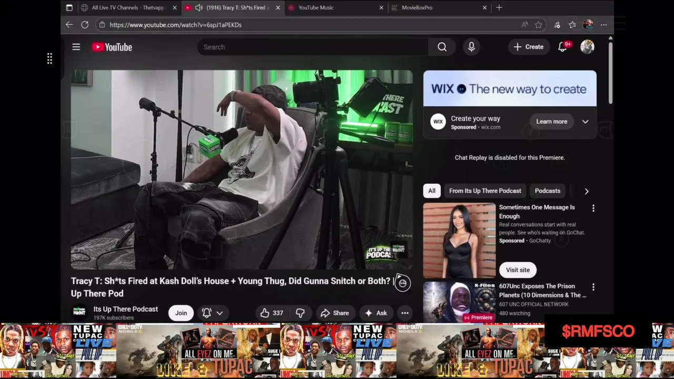The image size is (674, 379).
Task: Click the Ask button
Action: pos(375,313)
